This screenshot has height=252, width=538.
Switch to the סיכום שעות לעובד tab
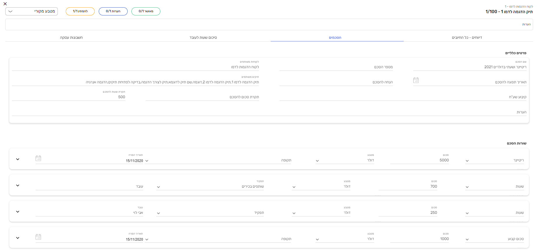(x=203, y=38)
